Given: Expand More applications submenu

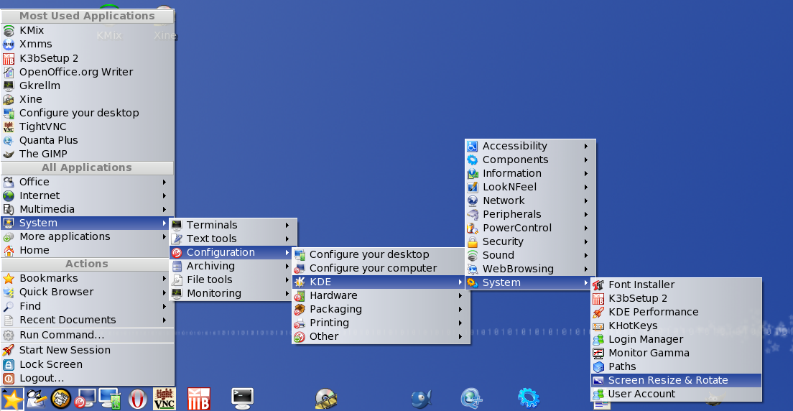Looking at the screenshot, I should (x=88, y=236).
